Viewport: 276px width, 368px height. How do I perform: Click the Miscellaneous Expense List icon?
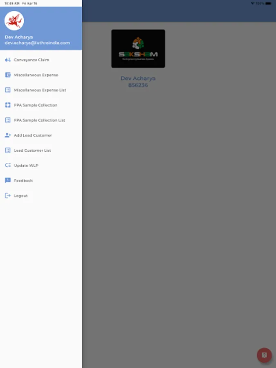coord(8,90)
